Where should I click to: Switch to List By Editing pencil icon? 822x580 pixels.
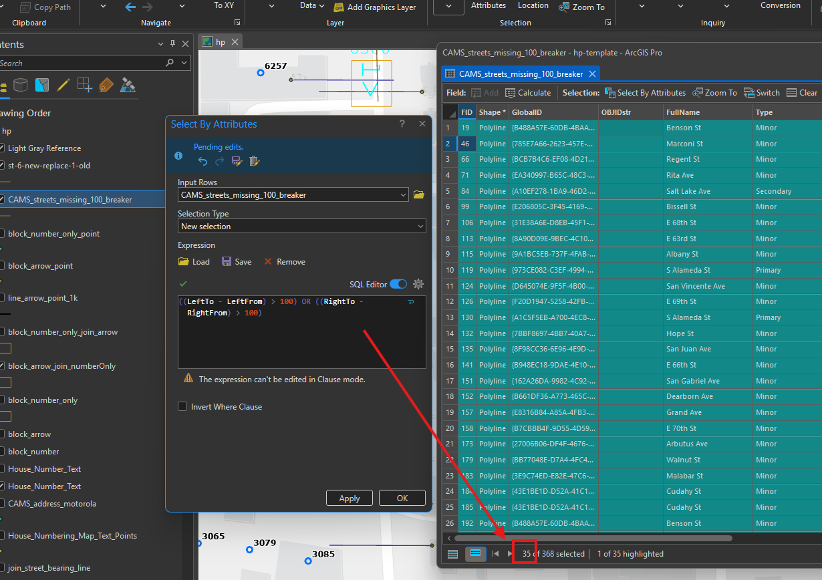[x=63, y=85]
